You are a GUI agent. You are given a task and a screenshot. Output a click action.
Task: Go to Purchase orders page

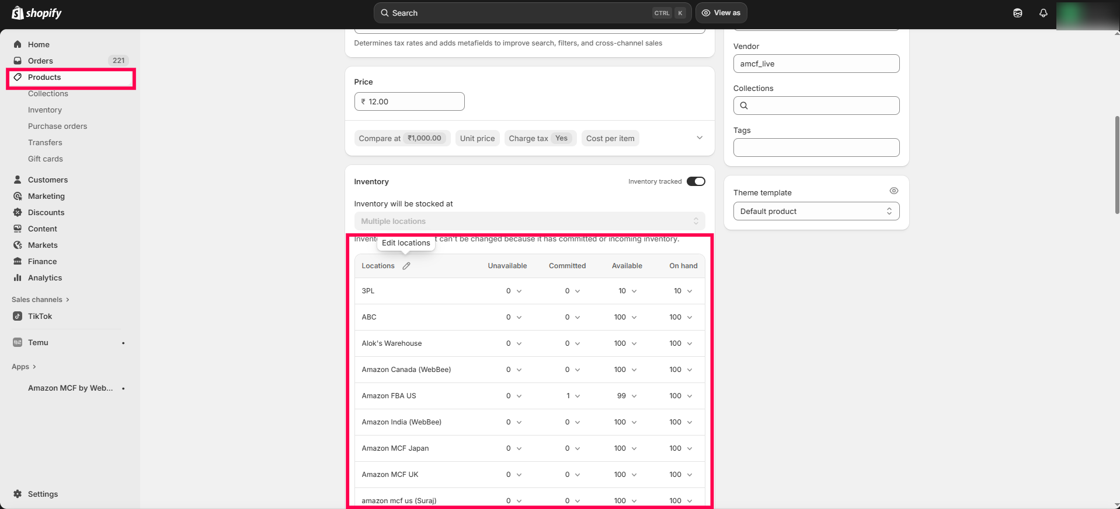coord(57,126)
